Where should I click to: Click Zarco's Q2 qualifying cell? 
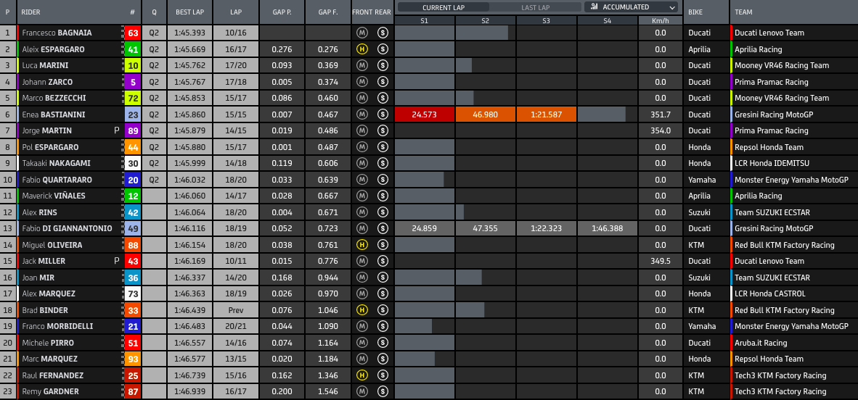[x=155, y=82]
